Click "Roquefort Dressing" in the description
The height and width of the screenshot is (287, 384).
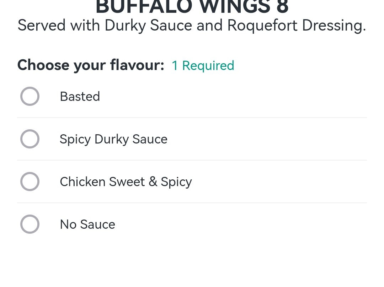tap(296, 26)
